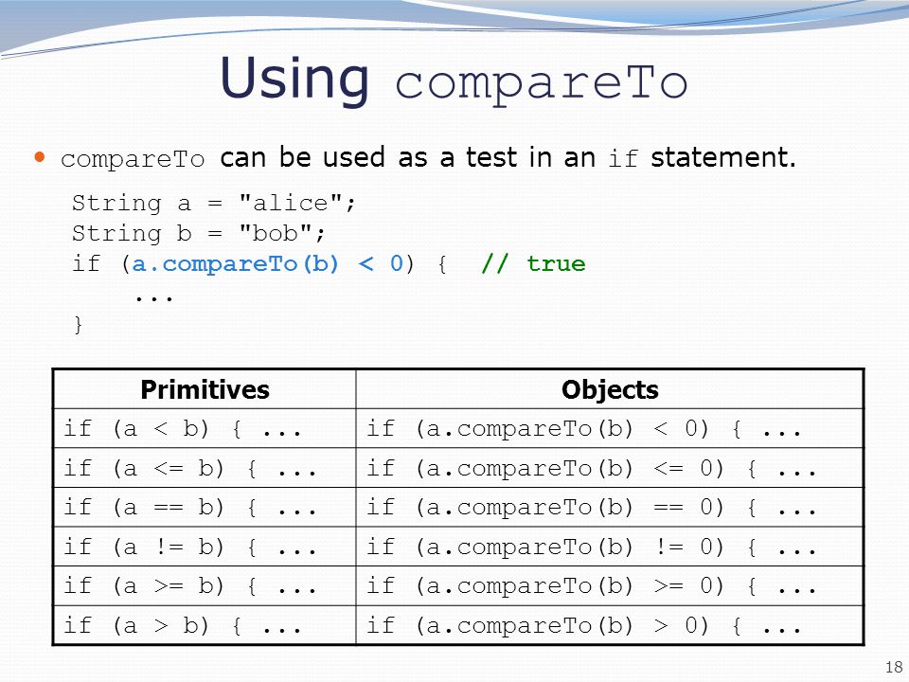The height and width of the screenshot is (682, 909).
Task: Click the cell with compareTo(b) == 0
Action: pos(610,508)
